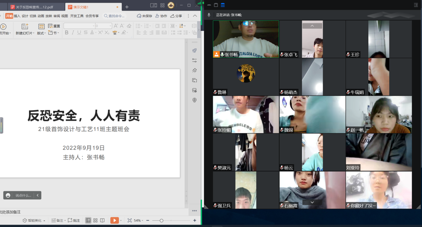The image size is (422, 227).
Task: Toggle strikethrough formatting
Action: tap(86, 33)
